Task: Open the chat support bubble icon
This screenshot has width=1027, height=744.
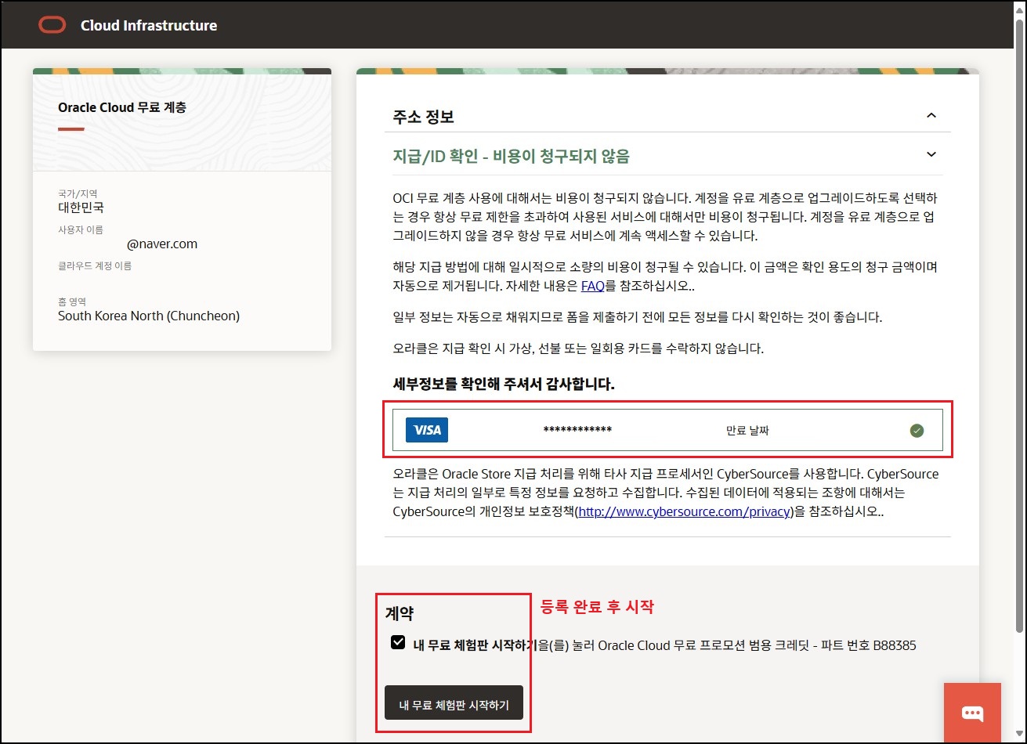Action: coord(972,713)
